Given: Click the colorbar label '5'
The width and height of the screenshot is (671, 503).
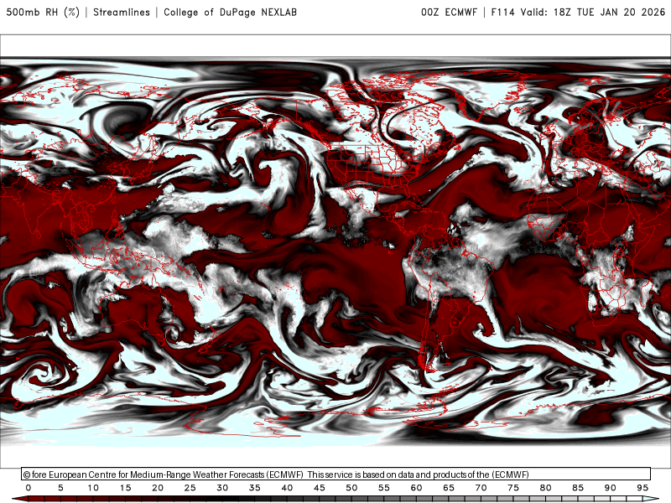Looking at the screenshot, I should pos(60,488).
